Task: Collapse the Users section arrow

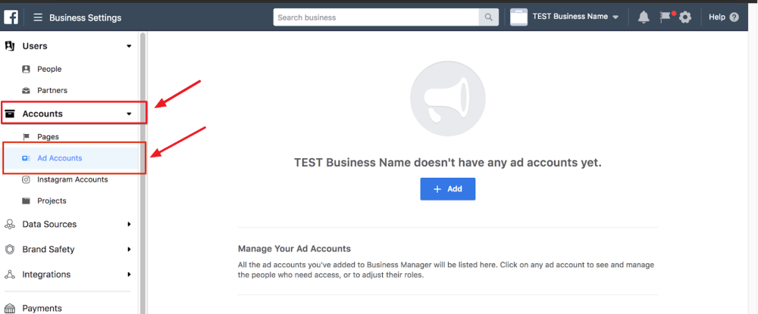Action: coord(129,46)
